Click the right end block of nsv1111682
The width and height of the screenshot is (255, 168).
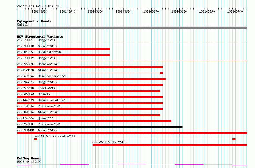(234, 139)
